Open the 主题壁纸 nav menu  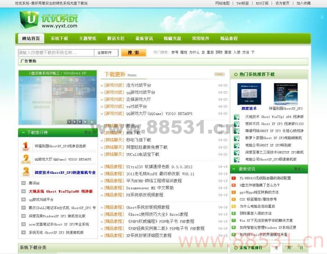pos(88,39)
